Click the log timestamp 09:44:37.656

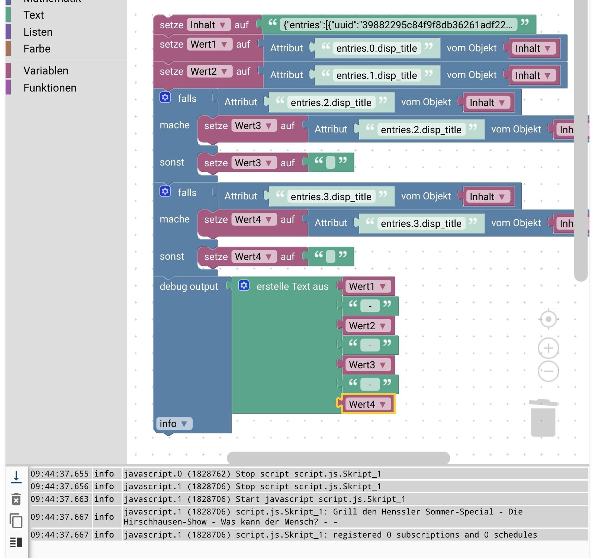tap(59, 486)
